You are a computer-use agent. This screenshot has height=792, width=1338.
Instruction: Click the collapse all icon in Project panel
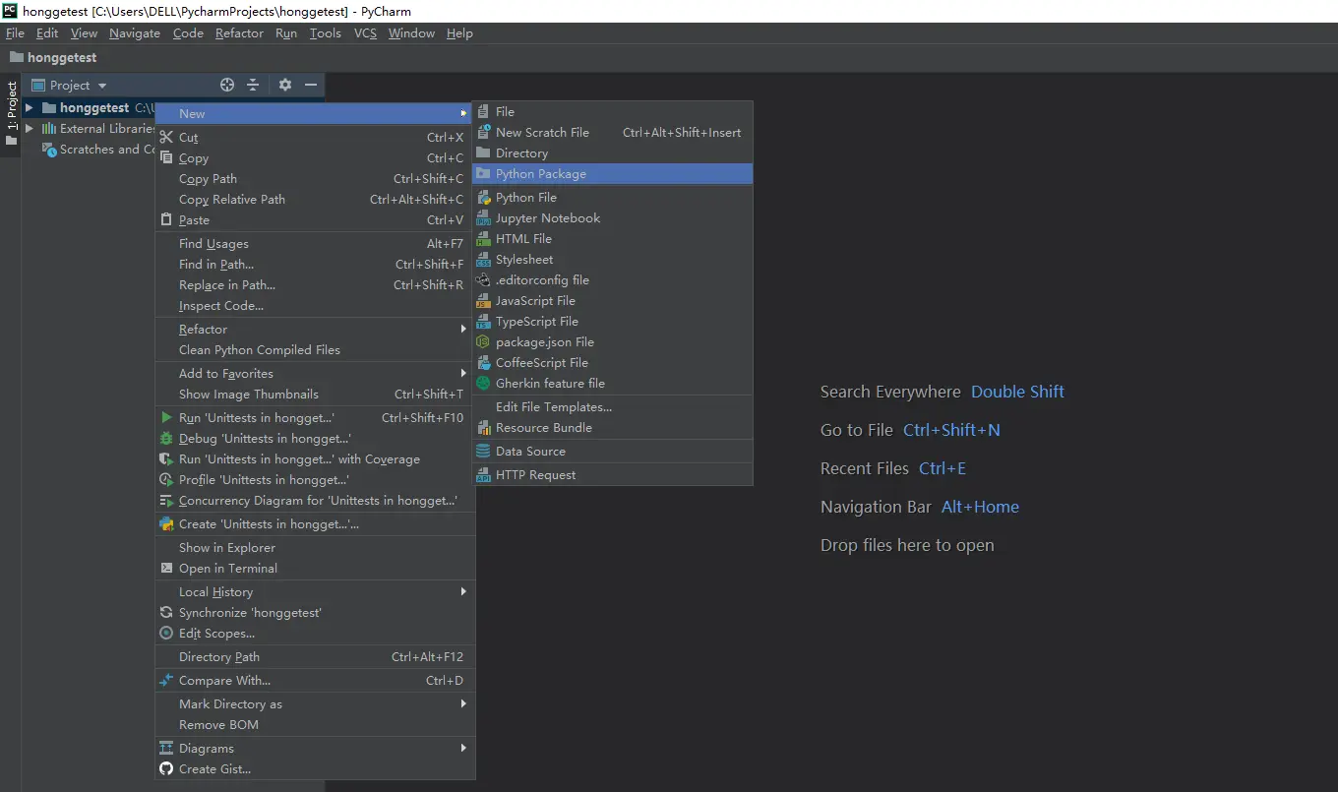click(253, 85)
